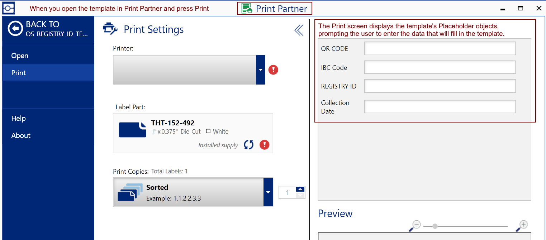Viewport: 546px width, 240px height.
Task: Refresh the installed supply icon
Action: point(248,145)
